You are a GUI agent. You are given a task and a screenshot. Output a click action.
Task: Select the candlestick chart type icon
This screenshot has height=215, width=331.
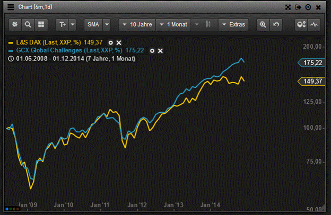click(208, 25)
